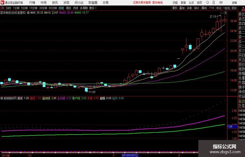Click the MA60: 15.77 indicator label
245x157 pixels.
coord(82,13)
